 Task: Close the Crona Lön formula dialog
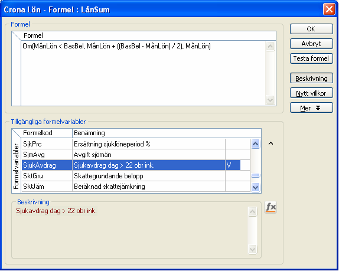pos(329,9)
